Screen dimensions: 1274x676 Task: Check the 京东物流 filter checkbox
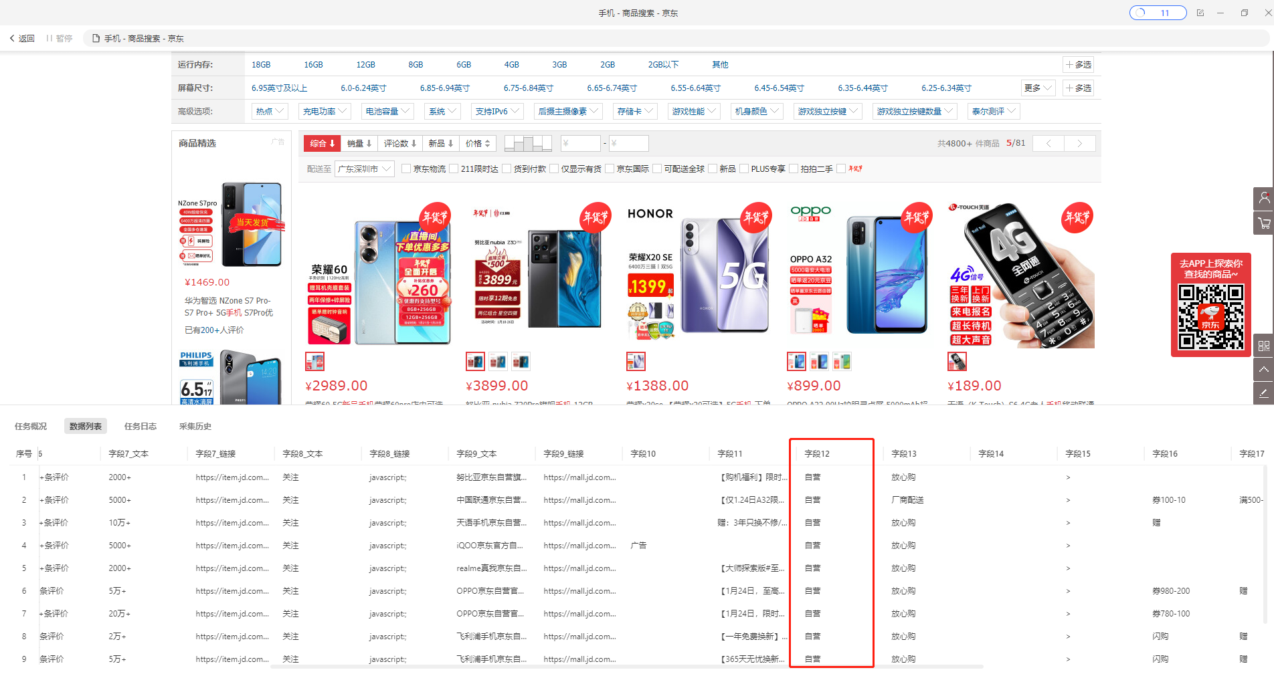[406, 169]
